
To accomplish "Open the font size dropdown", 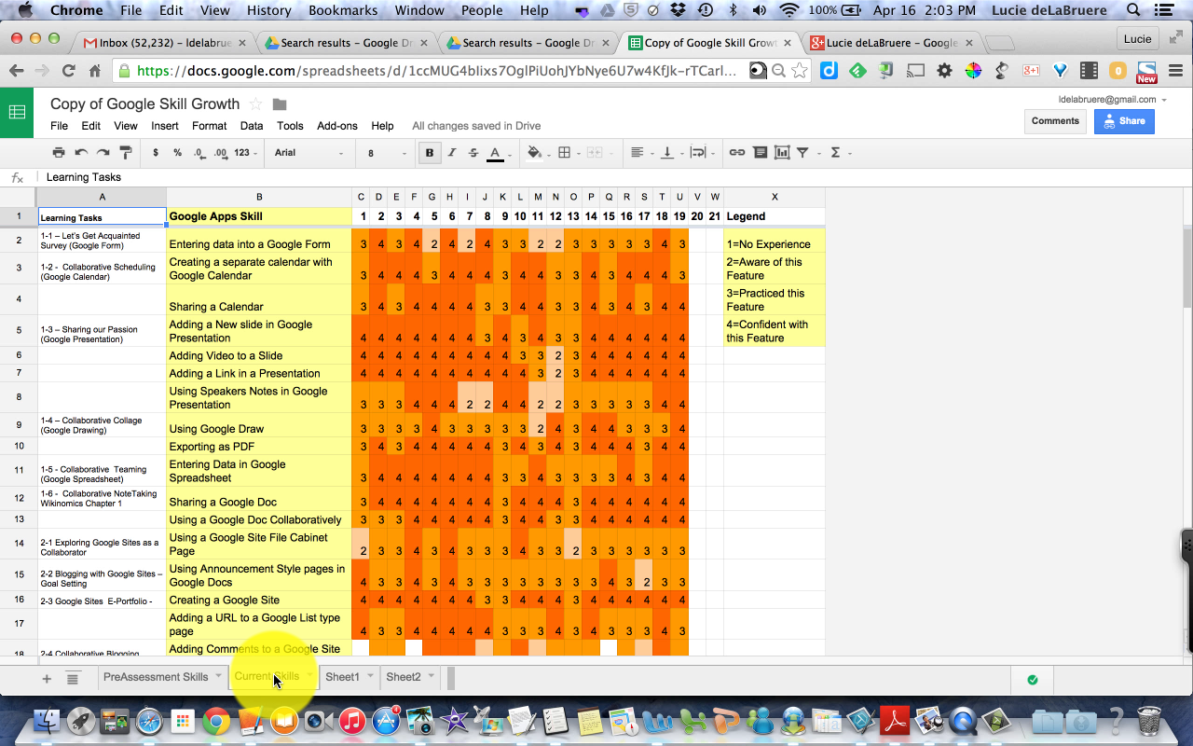I will click(387, 153).
